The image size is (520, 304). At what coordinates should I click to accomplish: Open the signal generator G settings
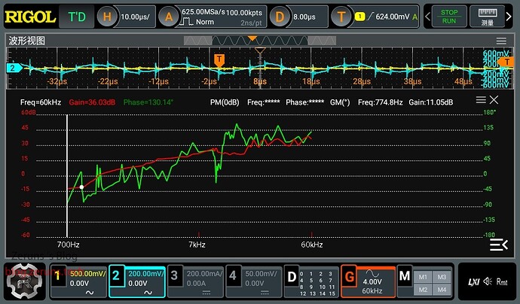click(368, 279)
